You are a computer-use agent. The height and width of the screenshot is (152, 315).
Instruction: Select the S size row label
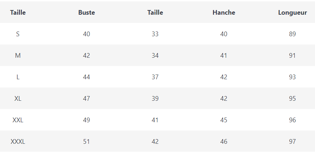click(x=18, y=34)
